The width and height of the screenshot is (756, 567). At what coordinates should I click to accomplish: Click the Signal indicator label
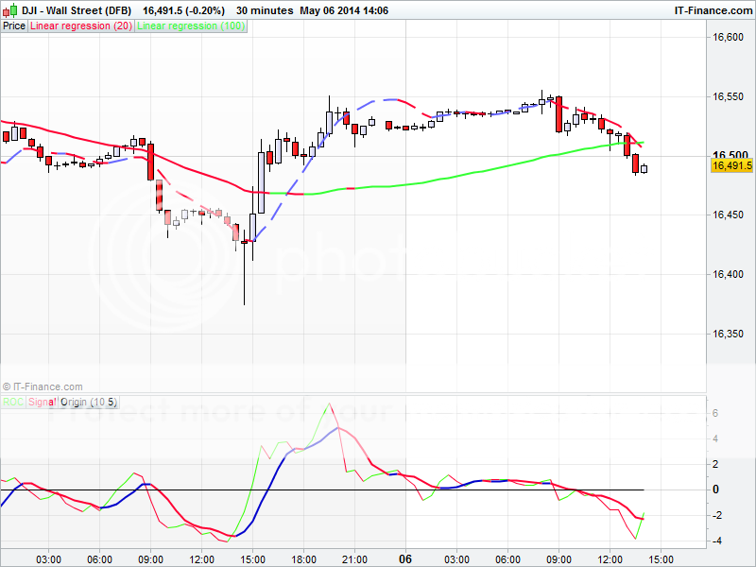(40, 402)
